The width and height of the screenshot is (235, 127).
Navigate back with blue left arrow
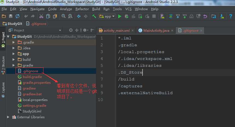[x=79, y=16]
